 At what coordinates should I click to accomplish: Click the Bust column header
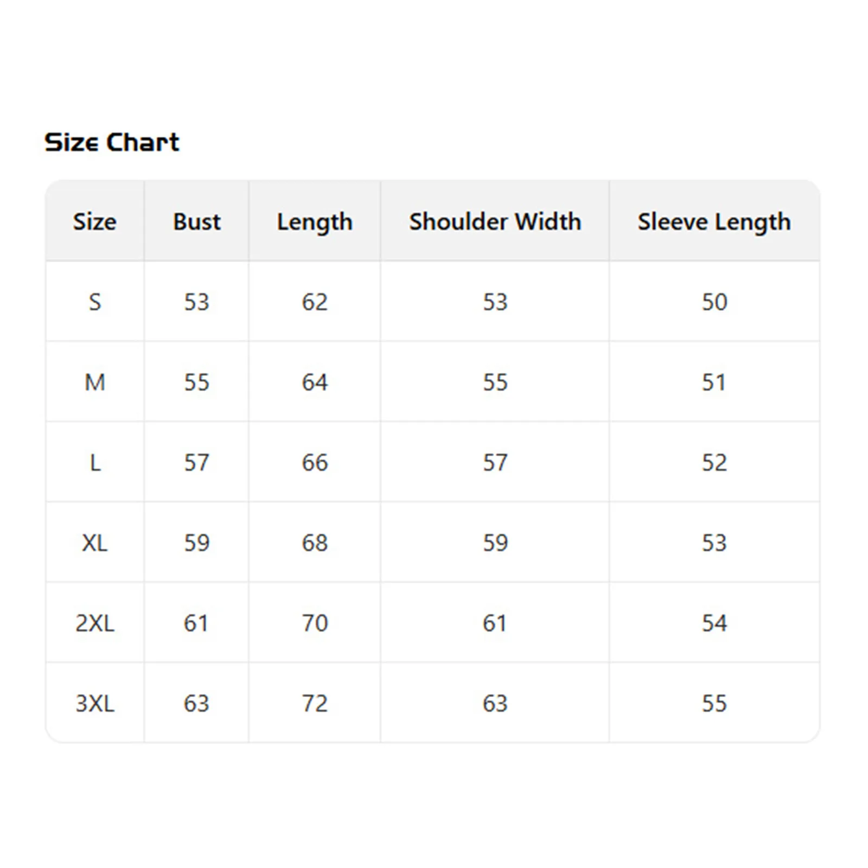[x=196, y=221]
